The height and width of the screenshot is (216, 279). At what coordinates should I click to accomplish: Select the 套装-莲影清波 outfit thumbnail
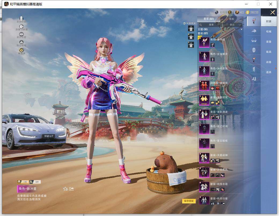click(x=204, y=115)
